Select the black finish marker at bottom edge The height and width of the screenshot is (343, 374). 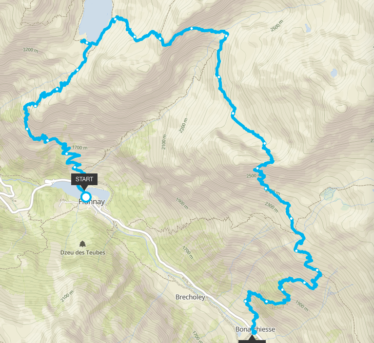click(252, 341)
